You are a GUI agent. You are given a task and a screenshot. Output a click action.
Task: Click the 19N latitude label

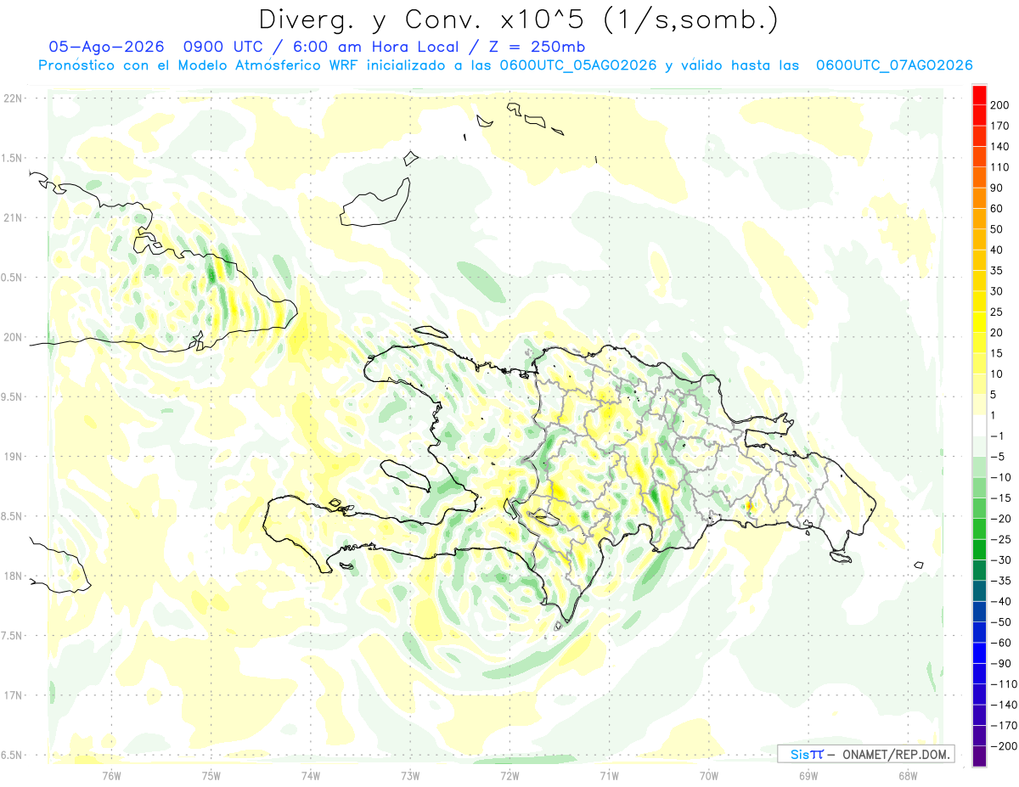coord(12,456)
